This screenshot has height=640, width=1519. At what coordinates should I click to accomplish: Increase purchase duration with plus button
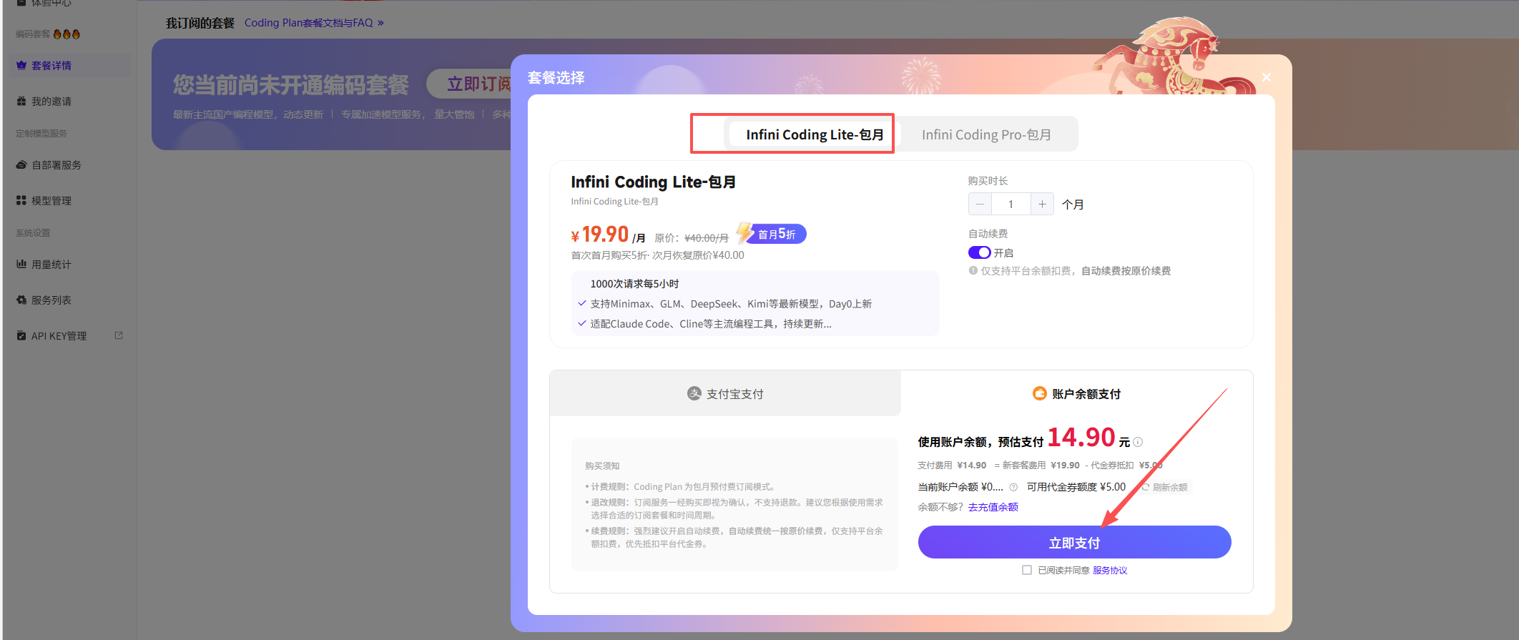coord(1042,204)
